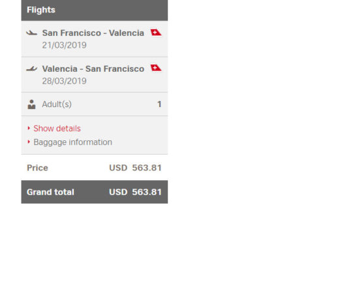Click the Flights panel header

coord(95,10)
